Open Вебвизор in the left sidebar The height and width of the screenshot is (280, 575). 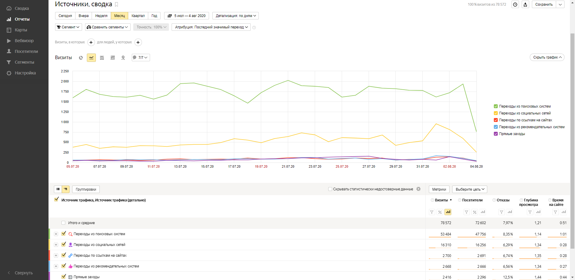coord(24,41)
